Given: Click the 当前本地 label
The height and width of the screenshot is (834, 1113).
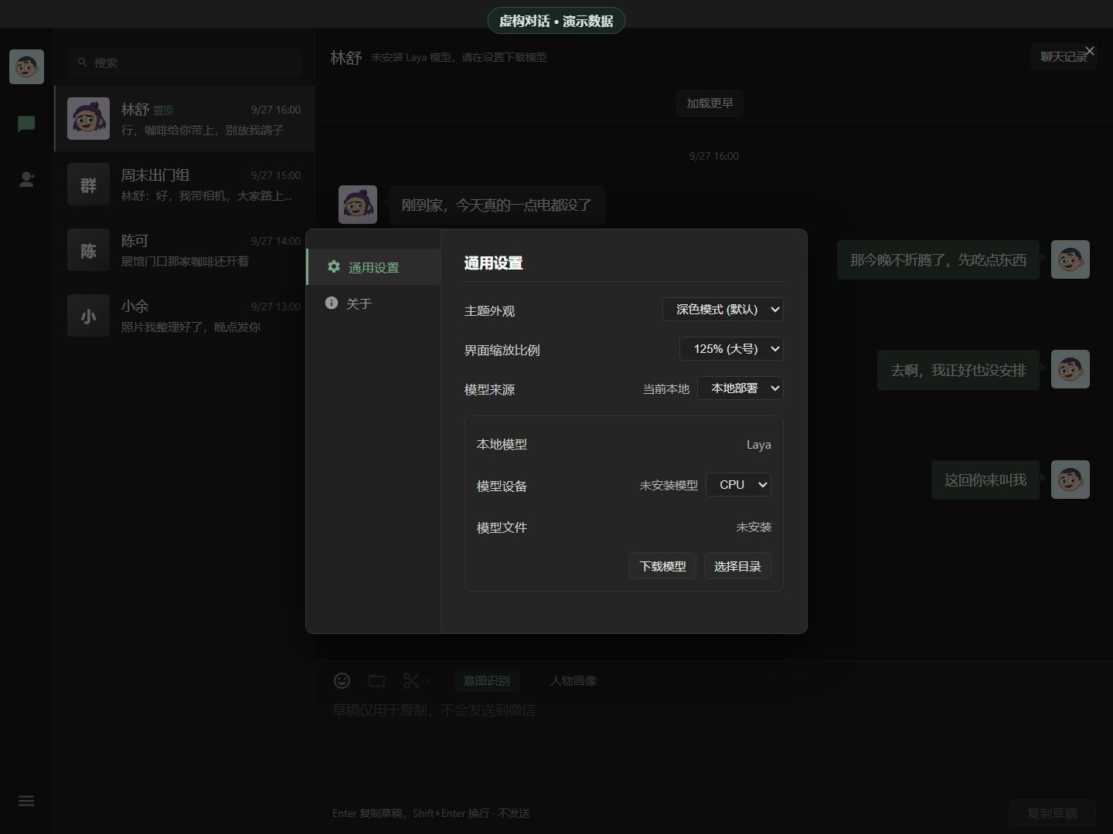Looking at the screenshot, I should tap(666, 389).
